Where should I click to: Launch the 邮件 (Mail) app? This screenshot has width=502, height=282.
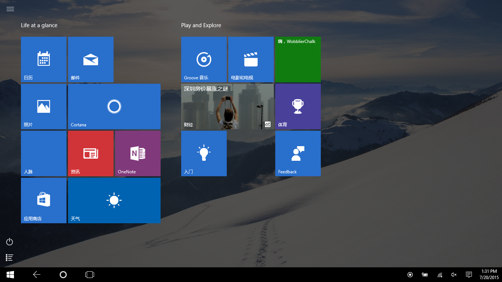coord(90,59)
